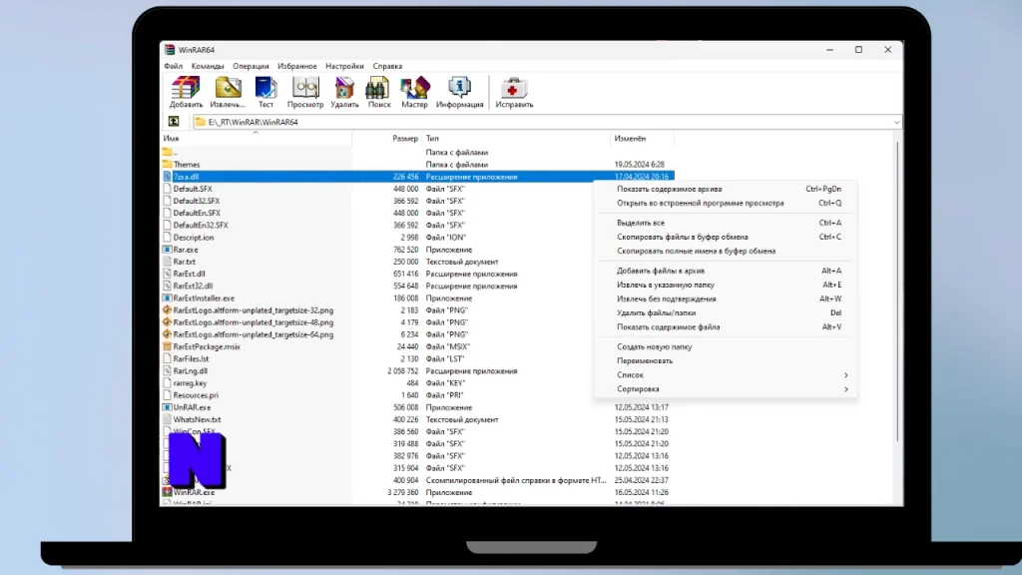This screenshot has width=1022, height=575.
Task: Choose Выделить все in context menu
Action: click(725, 223)
